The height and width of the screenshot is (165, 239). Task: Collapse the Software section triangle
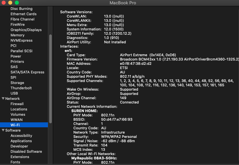[3, 130]
